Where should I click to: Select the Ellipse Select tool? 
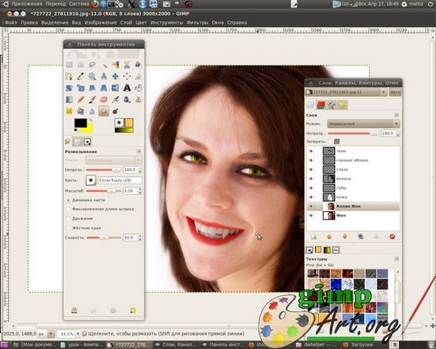click(x=80, y=65)
